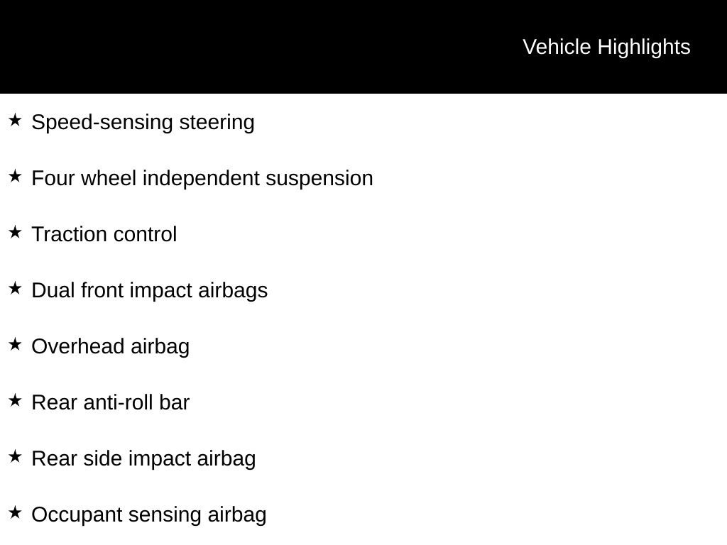This screenshot has height=545, width=727.
Task: Click the star next to Four wheel independent suspension
Action: click(x=15, y=176)
